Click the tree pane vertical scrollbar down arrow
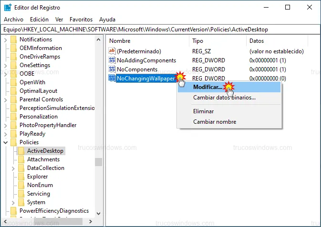 tap(99, 212)
